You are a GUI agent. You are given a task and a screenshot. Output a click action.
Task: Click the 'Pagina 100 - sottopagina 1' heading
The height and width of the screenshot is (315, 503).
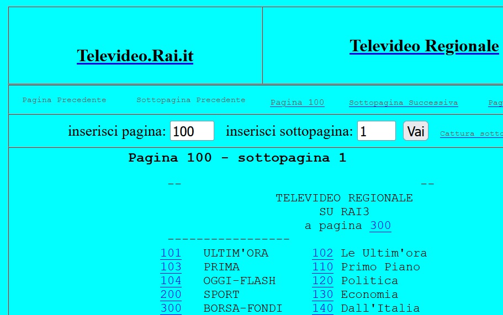237,158
